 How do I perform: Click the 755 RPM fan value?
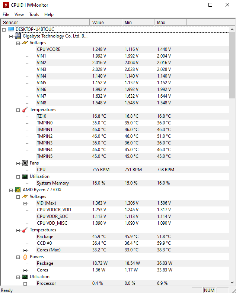101,170
